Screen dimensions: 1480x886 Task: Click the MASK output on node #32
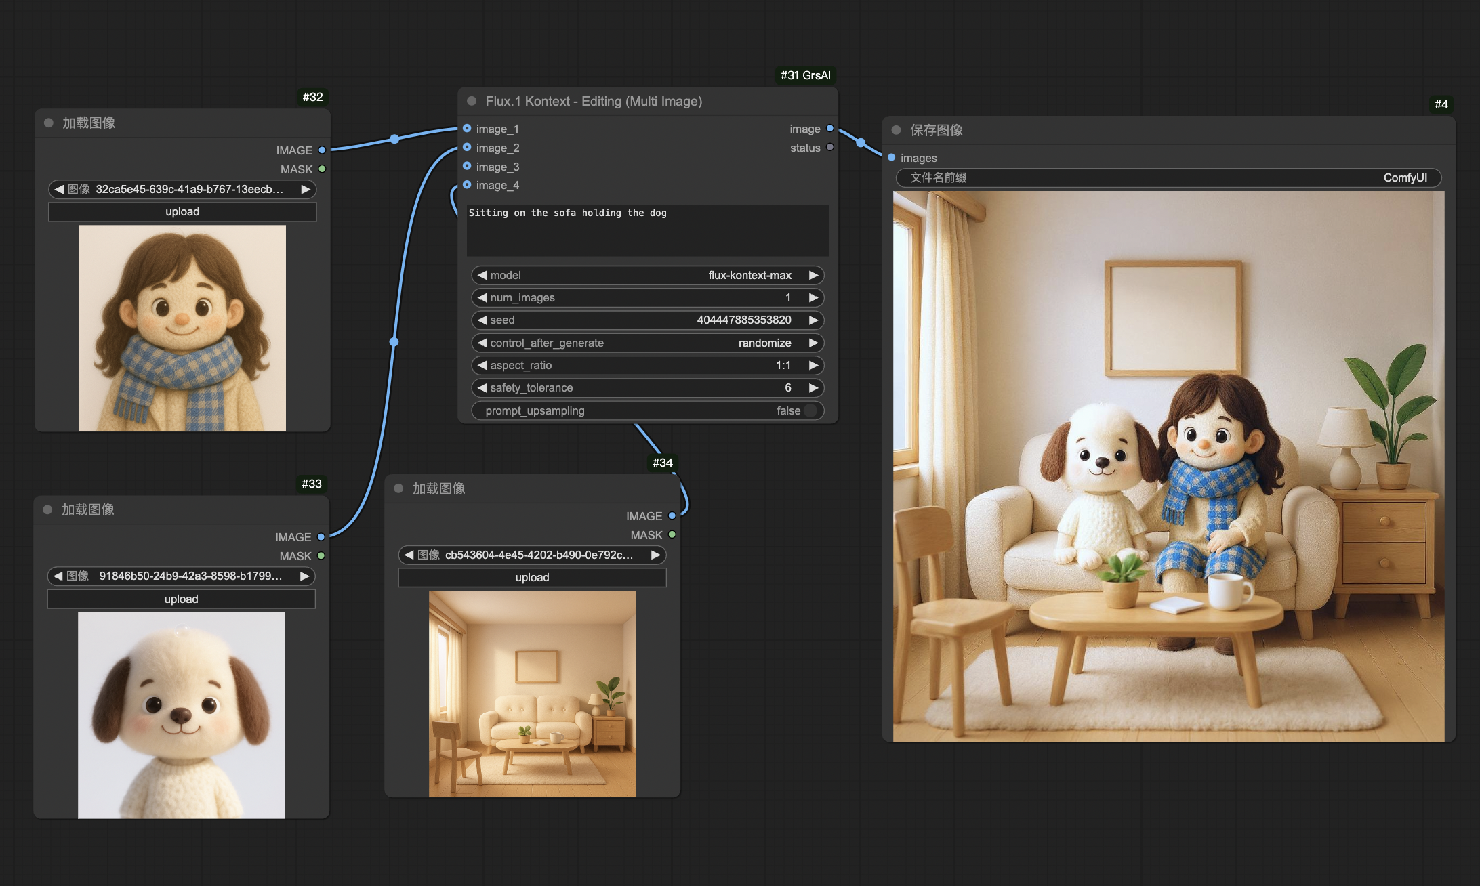[322, 169]
